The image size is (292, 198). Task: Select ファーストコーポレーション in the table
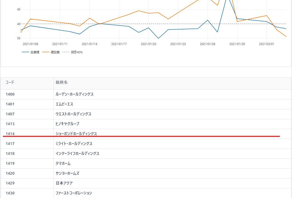[x=74, y=193]
